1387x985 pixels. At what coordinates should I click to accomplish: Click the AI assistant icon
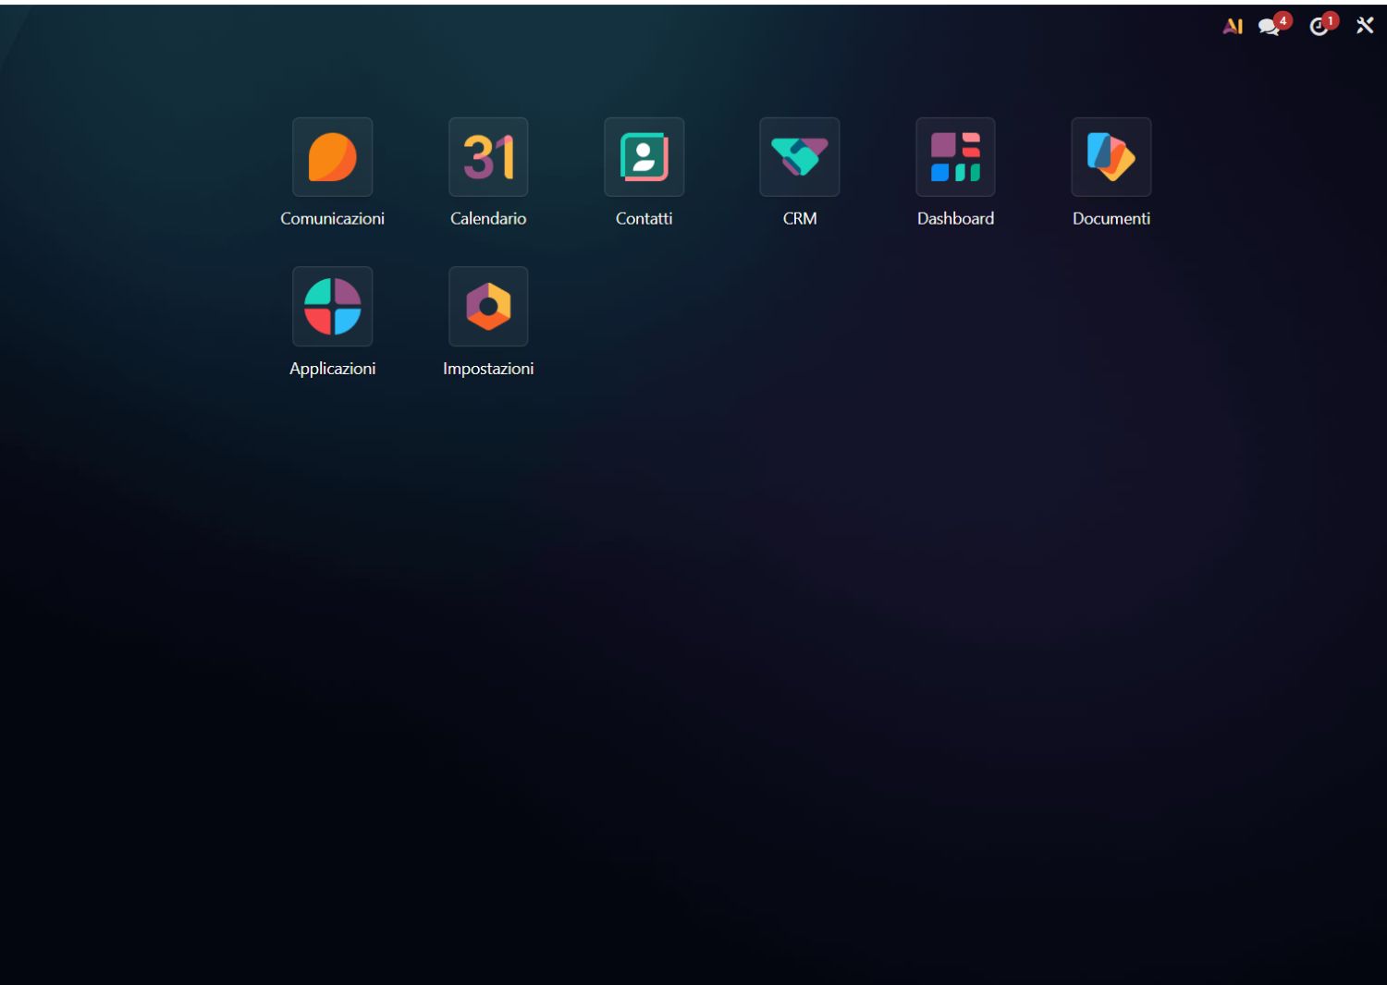pyautogui.click(x=1233, y=27)
